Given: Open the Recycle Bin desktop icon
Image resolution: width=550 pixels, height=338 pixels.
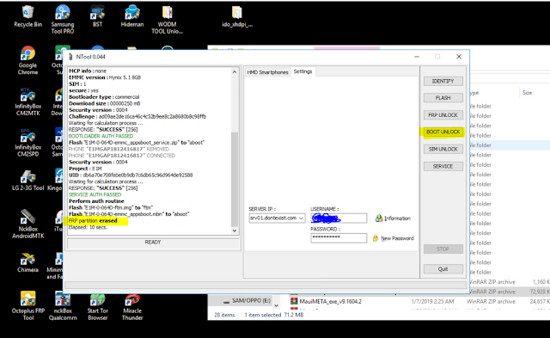Looking at the screenshot, I should pyautogui.click(x=27, y=16).
